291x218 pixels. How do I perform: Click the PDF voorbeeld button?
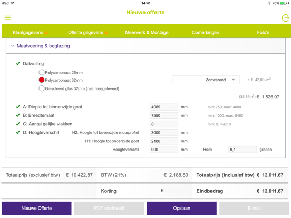coord(109,208)
